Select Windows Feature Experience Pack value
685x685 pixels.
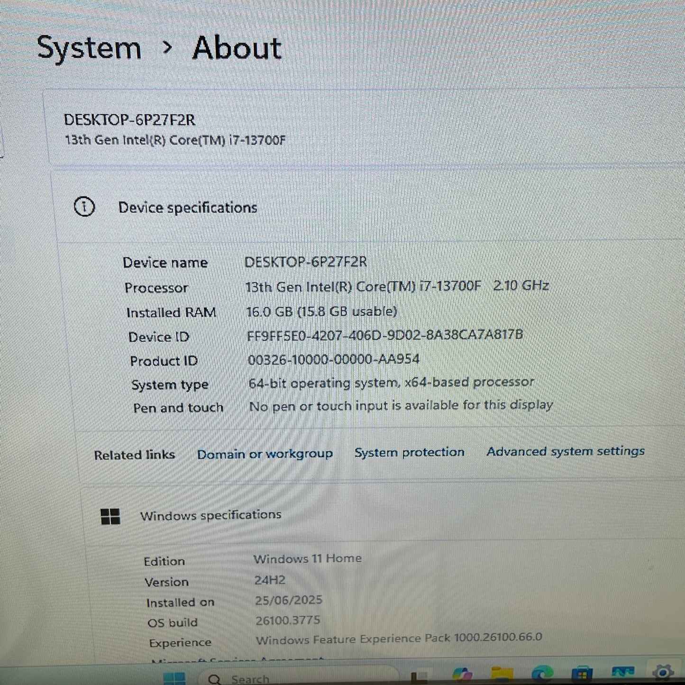[399, 639]
